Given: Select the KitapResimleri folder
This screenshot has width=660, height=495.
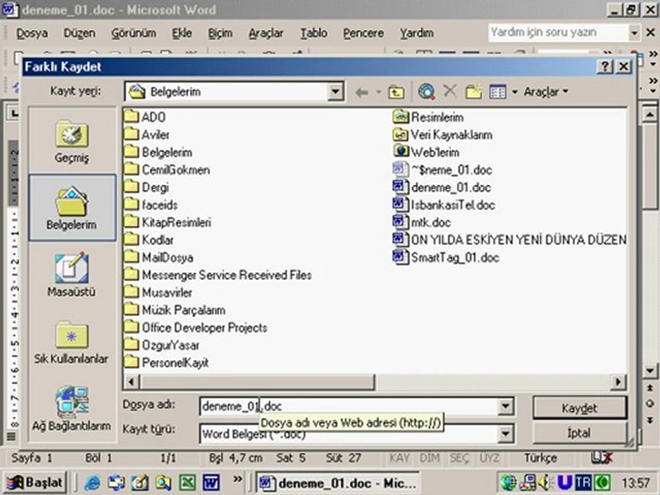Looking at the screenshot, I should (168, 222).
